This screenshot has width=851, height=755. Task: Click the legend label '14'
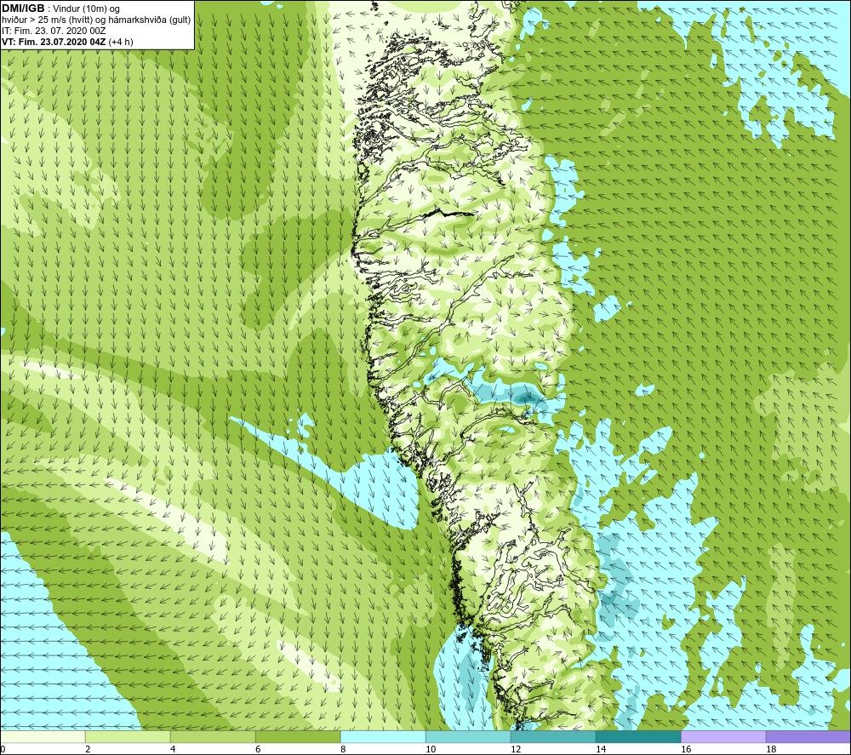[601, 749]
